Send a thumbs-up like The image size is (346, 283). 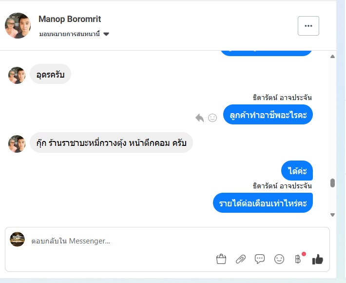(318, 259)
